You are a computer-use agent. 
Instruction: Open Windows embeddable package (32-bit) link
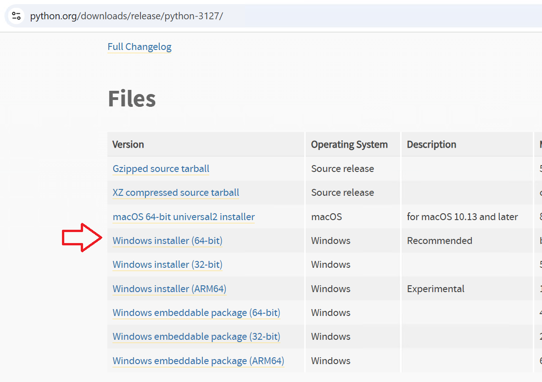tap(196, 337)
